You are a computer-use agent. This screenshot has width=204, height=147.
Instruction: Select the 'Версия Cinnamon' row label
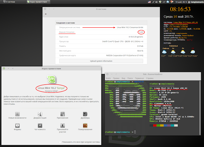point(67,32)
